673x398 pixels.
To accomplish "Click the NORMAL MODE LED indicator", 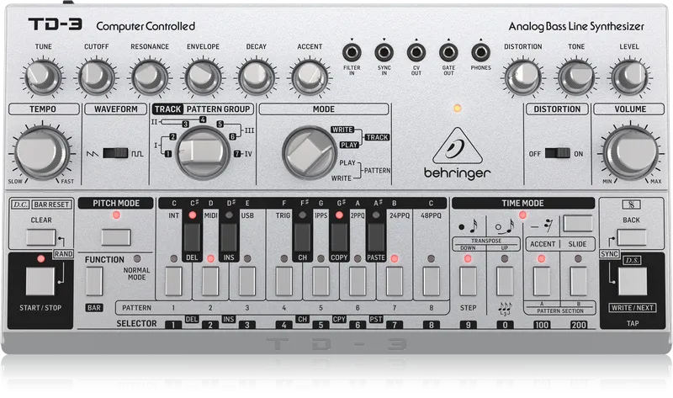I will pyautogui.click(x=137, y=258).
